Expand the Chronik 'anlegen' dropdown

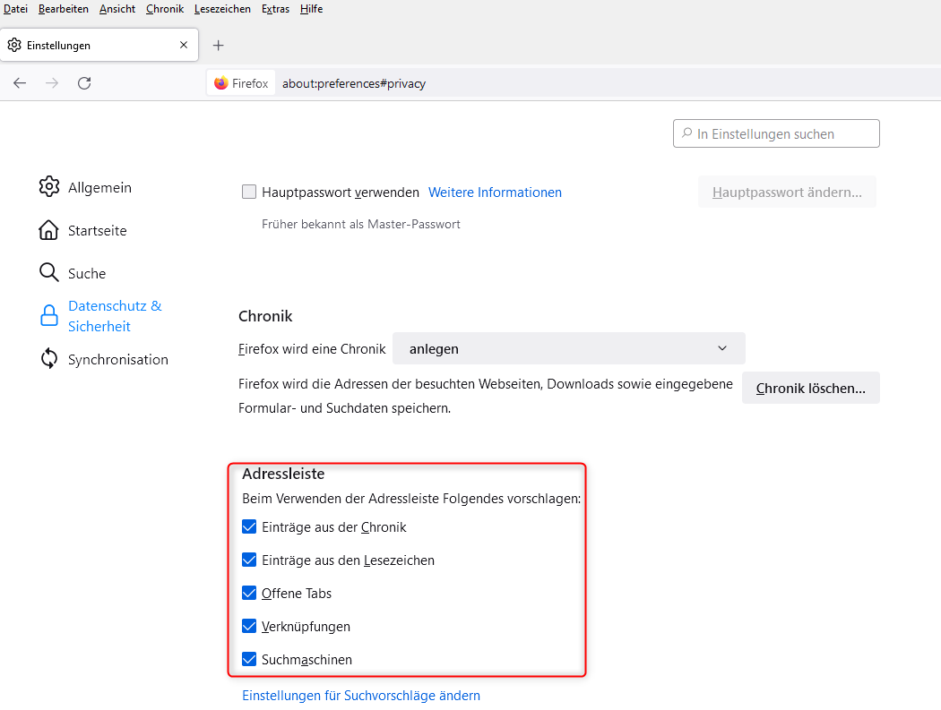(x=568, y=348)
